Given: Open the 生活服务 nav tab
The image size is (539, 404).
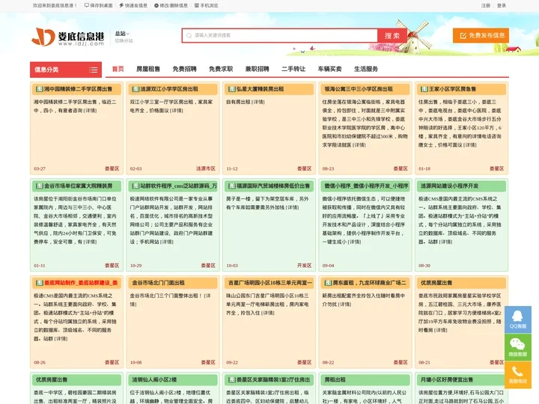Looking at the screenshot, I should coord(366,69).
